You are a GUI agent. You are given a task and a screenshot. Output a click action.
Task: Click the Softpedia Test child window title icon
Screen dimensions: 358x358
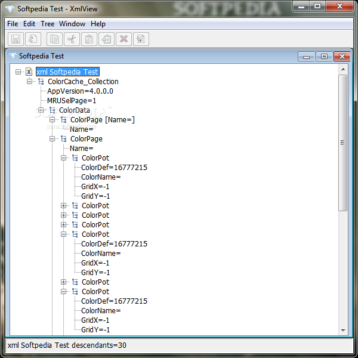[x=13, y=55]
